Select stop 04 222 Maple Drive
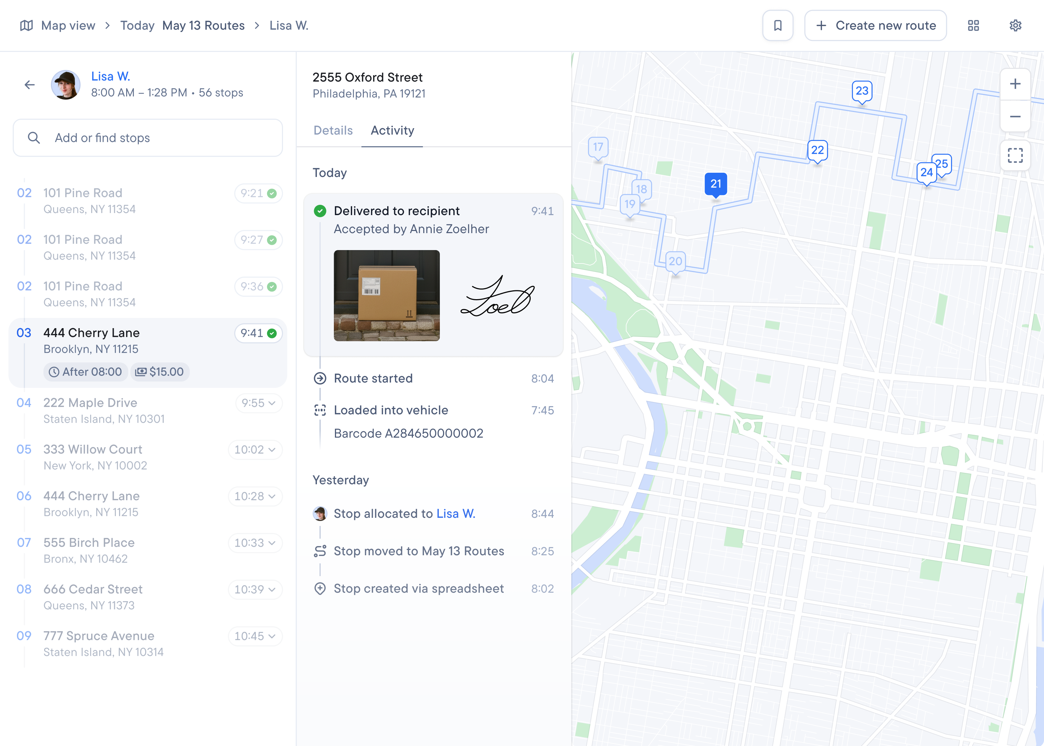 [x=148, y=411]
